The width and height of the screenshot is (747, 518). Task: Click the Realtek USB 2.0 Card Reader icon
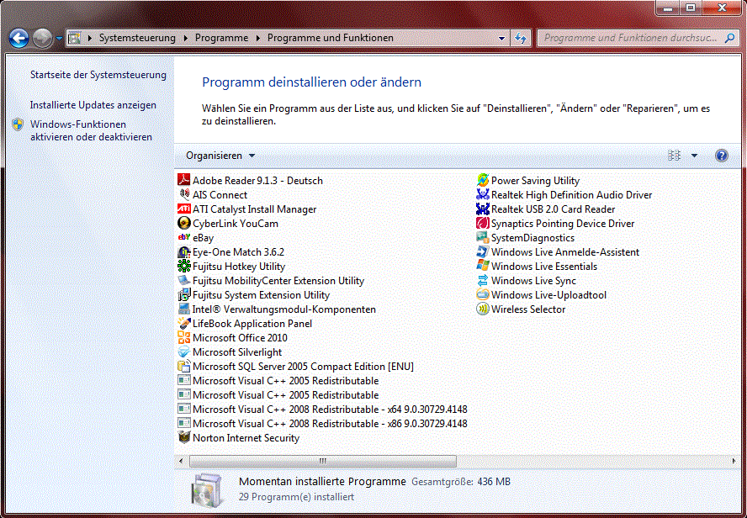coord(483,209)
